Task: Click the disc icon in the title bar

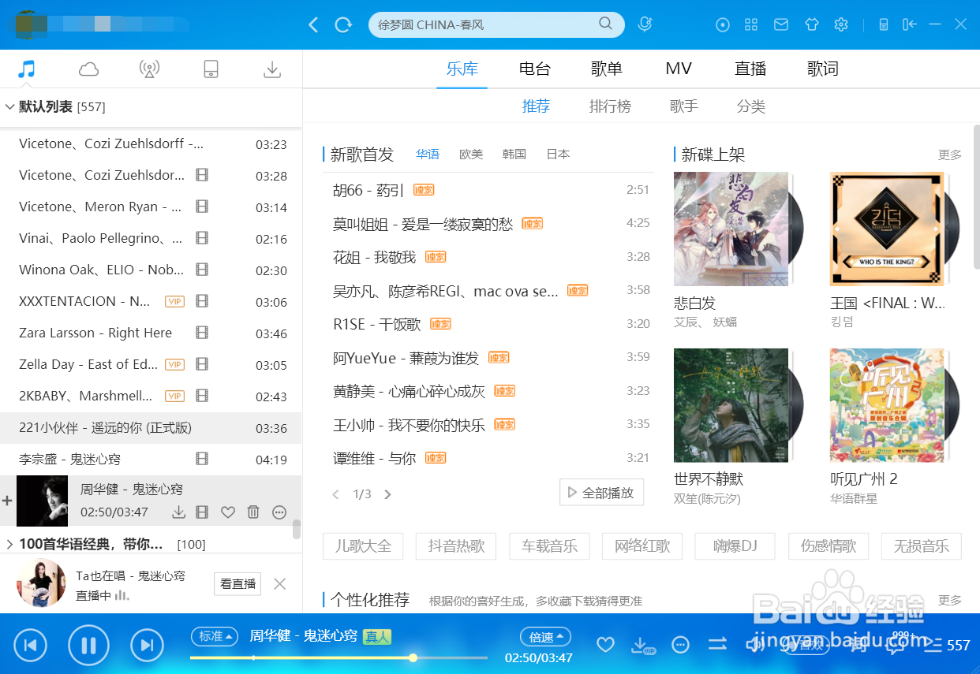Action: click(x=722, y=25)
